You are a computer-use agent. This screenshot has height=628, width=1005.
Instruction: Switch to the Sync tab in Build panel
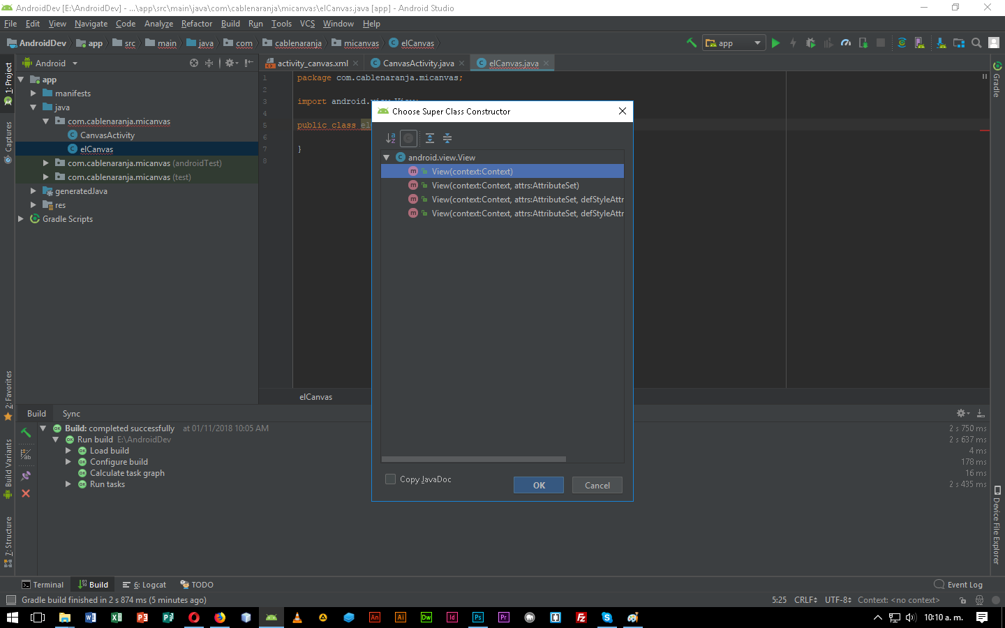(71, 414)
